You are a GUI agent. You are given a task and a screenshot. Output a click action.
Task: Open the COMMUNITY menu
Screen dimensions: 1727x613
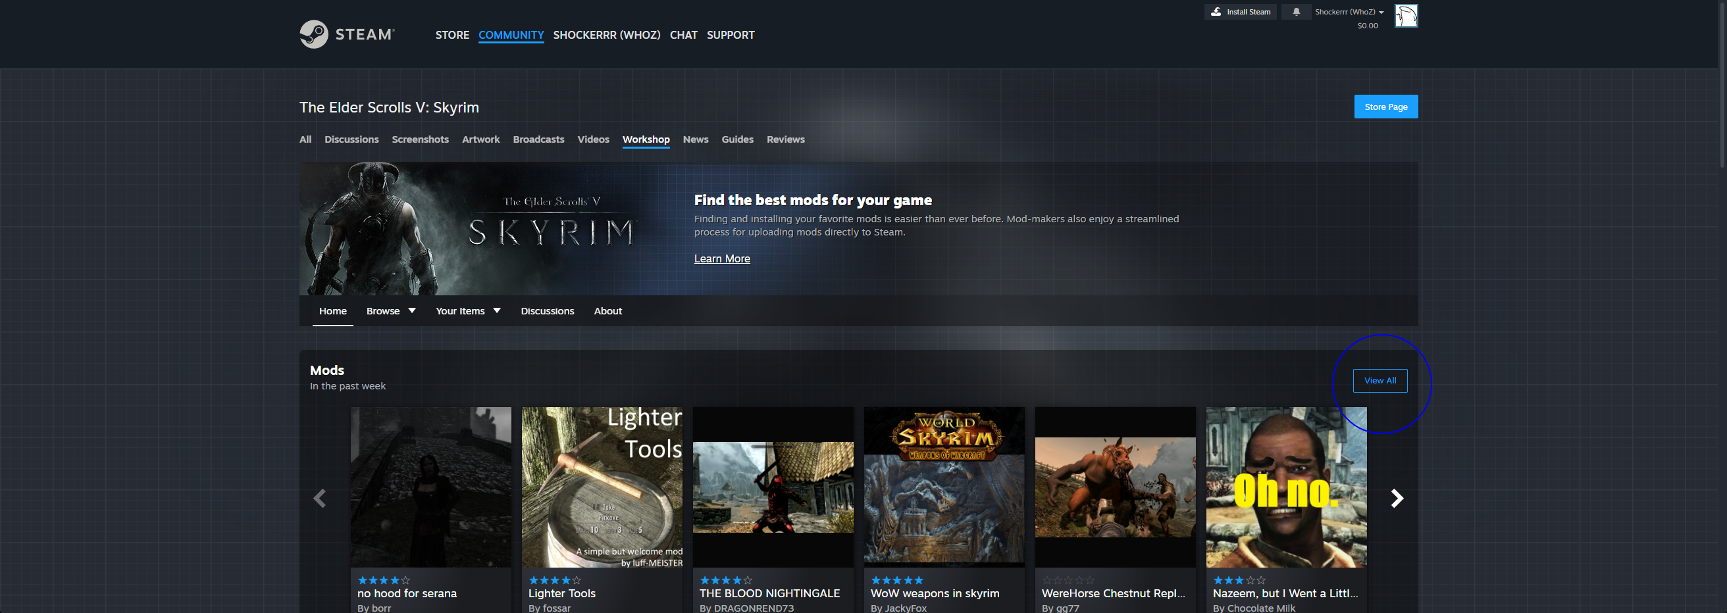pyautogui.click(x=511, y=35)
